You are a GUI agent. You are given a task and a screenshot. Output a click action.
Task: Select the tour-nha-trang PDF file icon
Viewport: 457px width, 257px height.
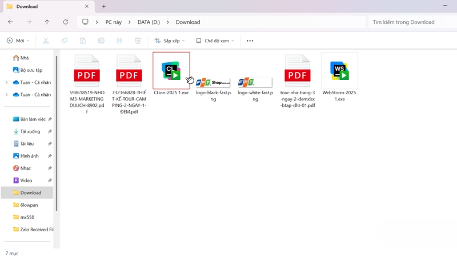pos(297,71)
